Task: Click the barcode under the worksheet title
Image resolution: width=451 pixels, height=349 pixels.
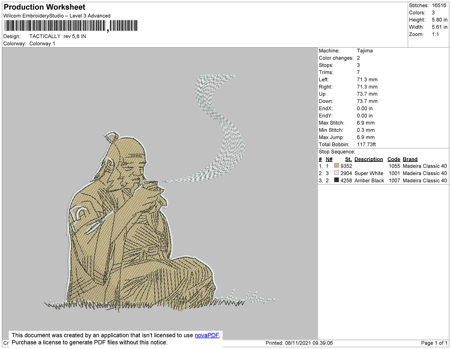Action: tap(71, 26)
